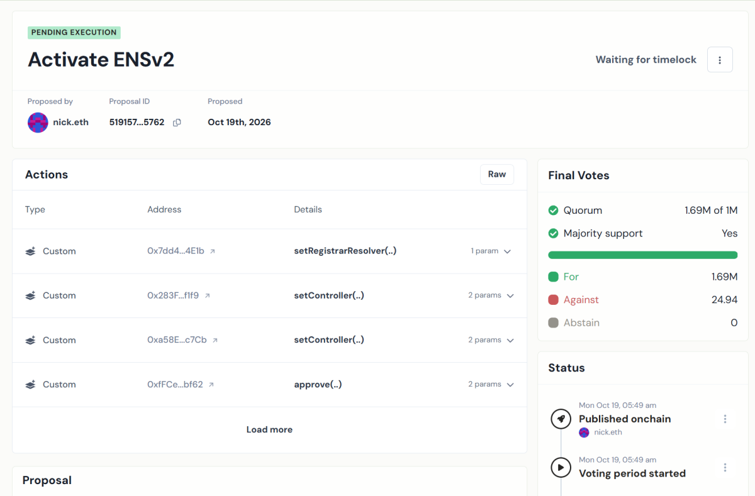Click the Pending Execution status badge

(x=74, y=33)
